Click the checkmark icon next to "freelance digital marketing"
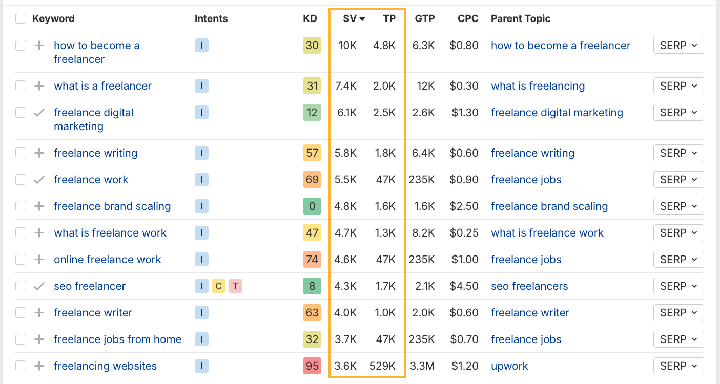This screenshot has height=384, width=720. point(38,112)
